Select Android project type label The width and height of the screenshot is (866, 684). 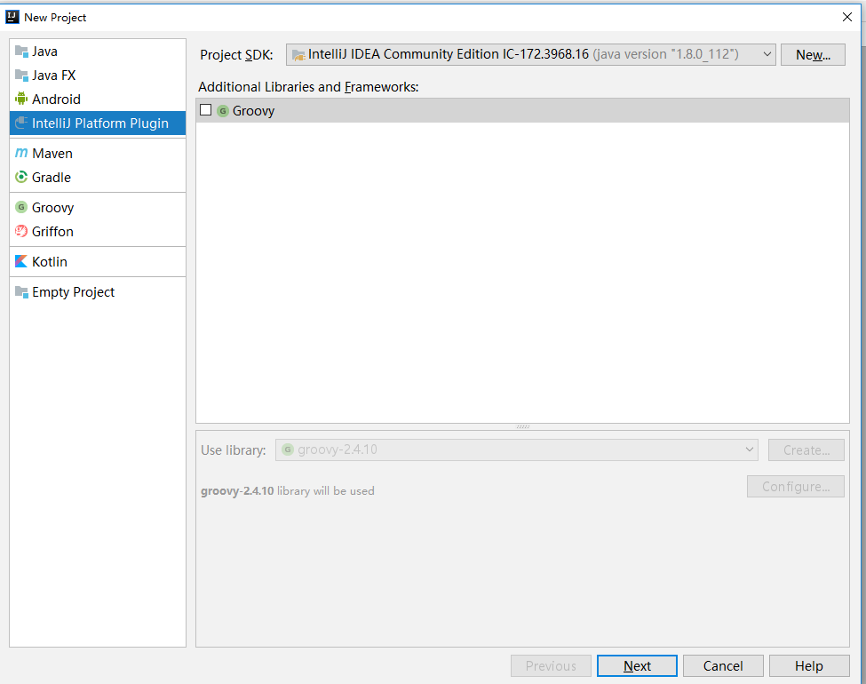click(x=56, y=99)
